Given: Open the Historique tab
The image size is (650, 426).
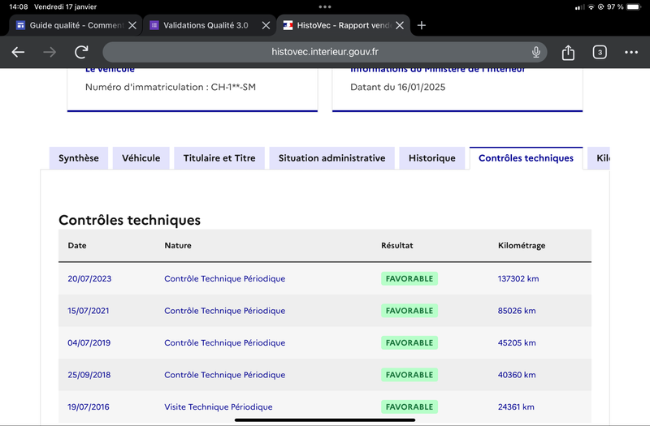Looking at the screenshot, I should 432,158.
